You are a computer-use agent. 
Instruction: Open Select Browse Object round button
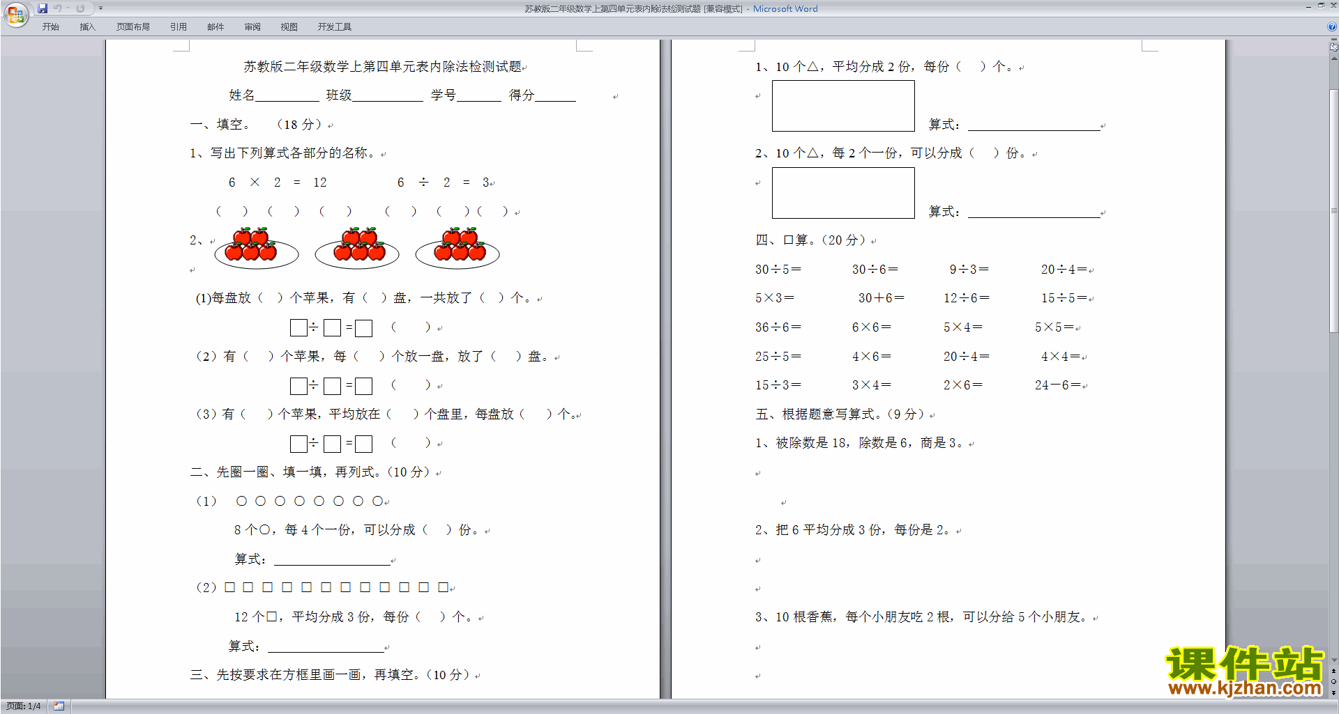[1333, 681]
